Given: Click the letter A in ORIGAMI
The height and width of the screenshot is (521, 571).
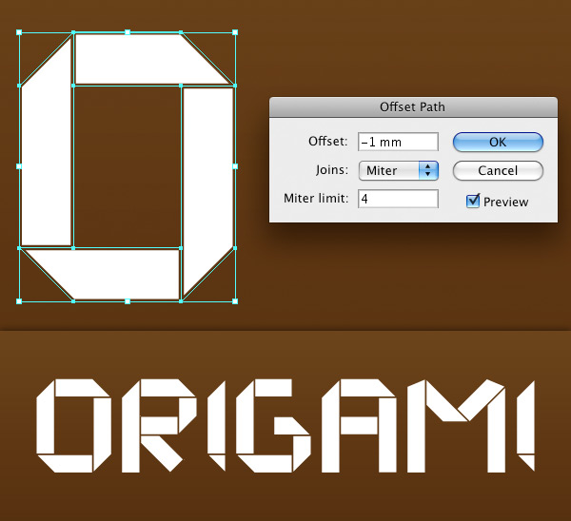Looking at the screenshot, I should click(353, 426).
